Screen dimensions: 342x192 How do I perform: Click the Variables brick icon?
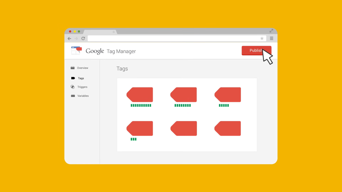(x=73, y=96)
